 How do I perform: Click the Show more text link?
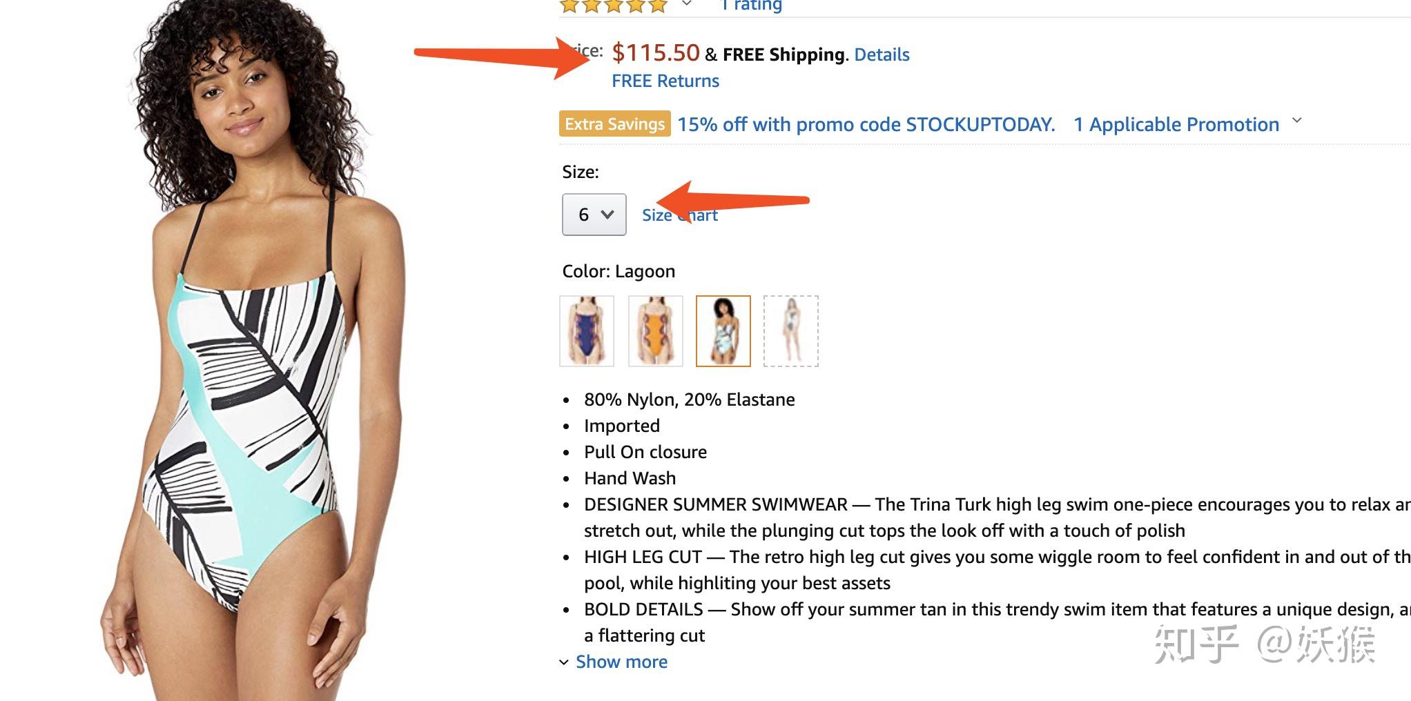pos(621,662)
